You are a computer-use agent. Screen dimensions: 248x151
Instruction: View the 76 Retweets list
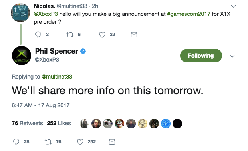click(x=27, y=123)
